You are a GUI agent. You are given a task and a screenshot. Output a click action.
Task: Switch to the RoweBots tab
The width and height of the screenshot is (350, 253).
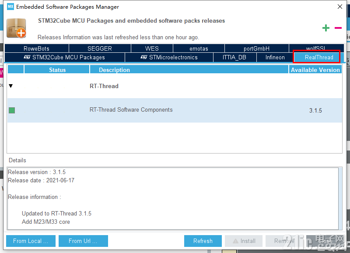click(37, 48)
